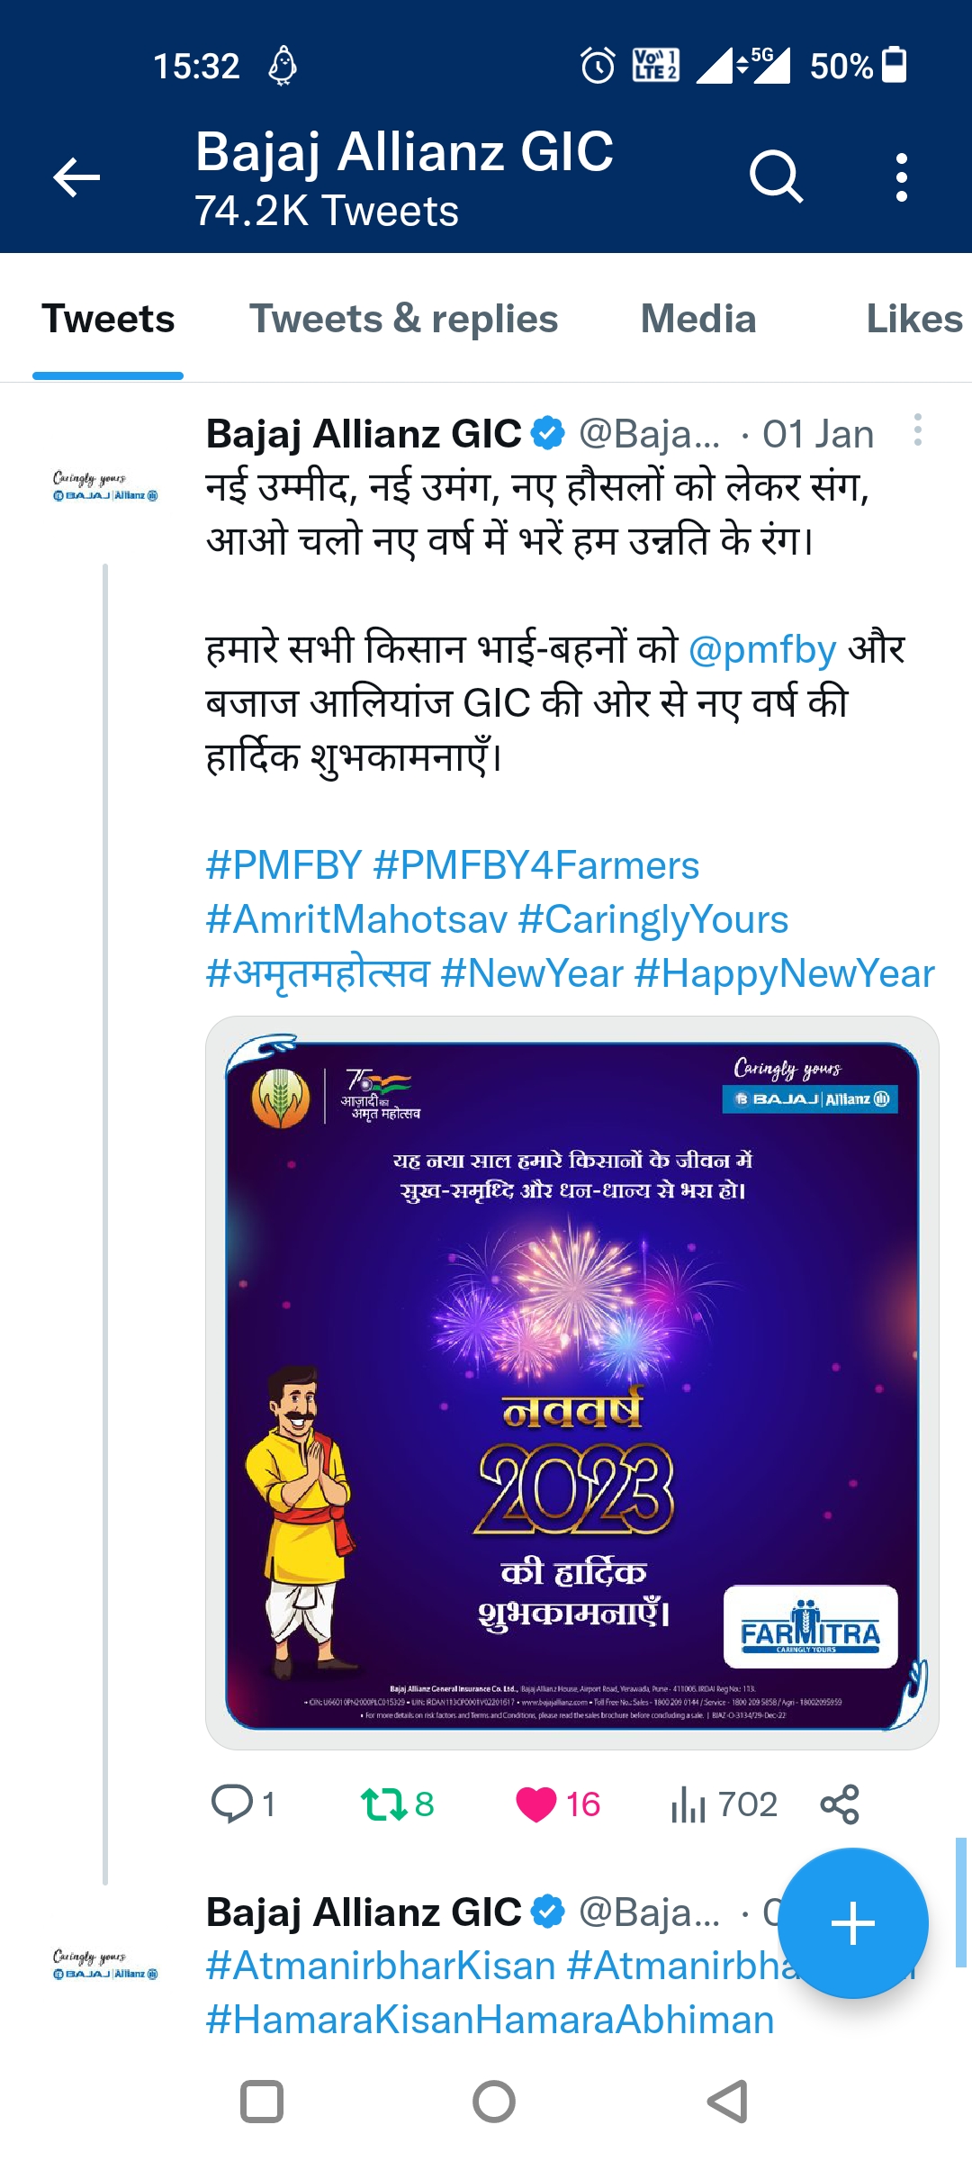The width and height of the screenshot is (972, 2161).
Task: Open the Media tab
Action: click(697, 319)
